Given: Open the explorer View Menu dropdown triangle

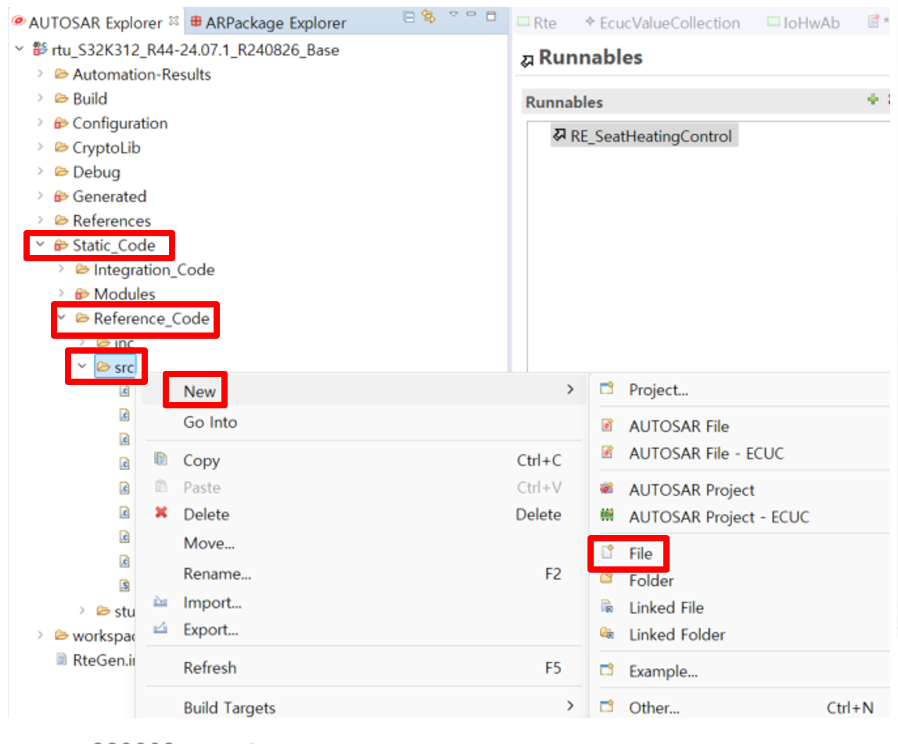Looking at the screenshot, I should click(x=453, y=15).
